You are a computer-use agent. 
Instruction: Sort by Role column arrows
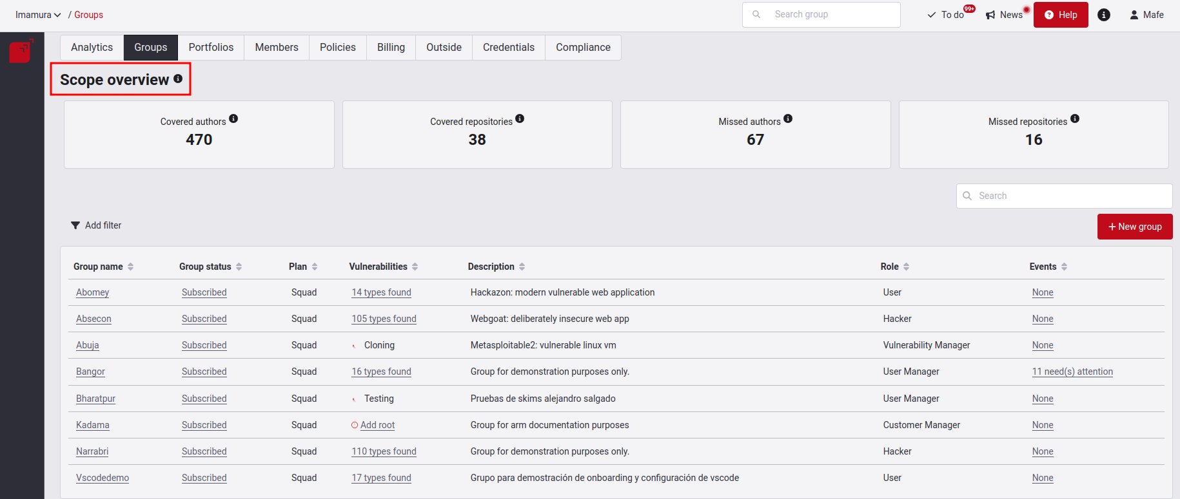point(906,267)
